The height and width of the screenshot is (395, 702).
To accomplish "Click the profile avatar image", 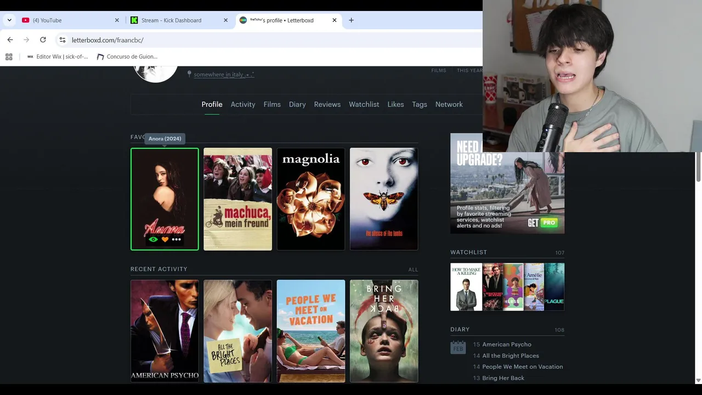I will [x=156, y=74].
